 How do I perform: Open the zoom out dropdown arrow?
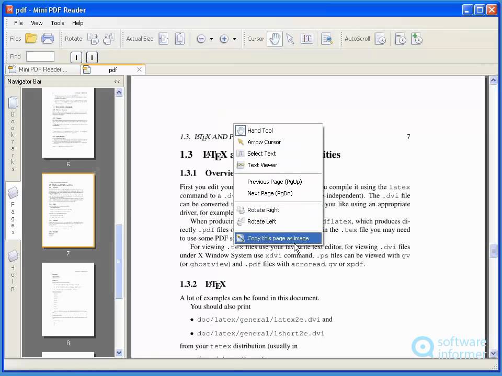(x=211, y=39)
